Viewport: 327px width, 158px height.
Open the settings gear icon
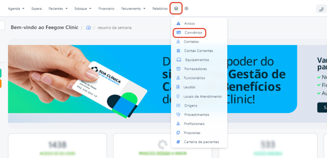pyautogui.click(x=186, y=9)
